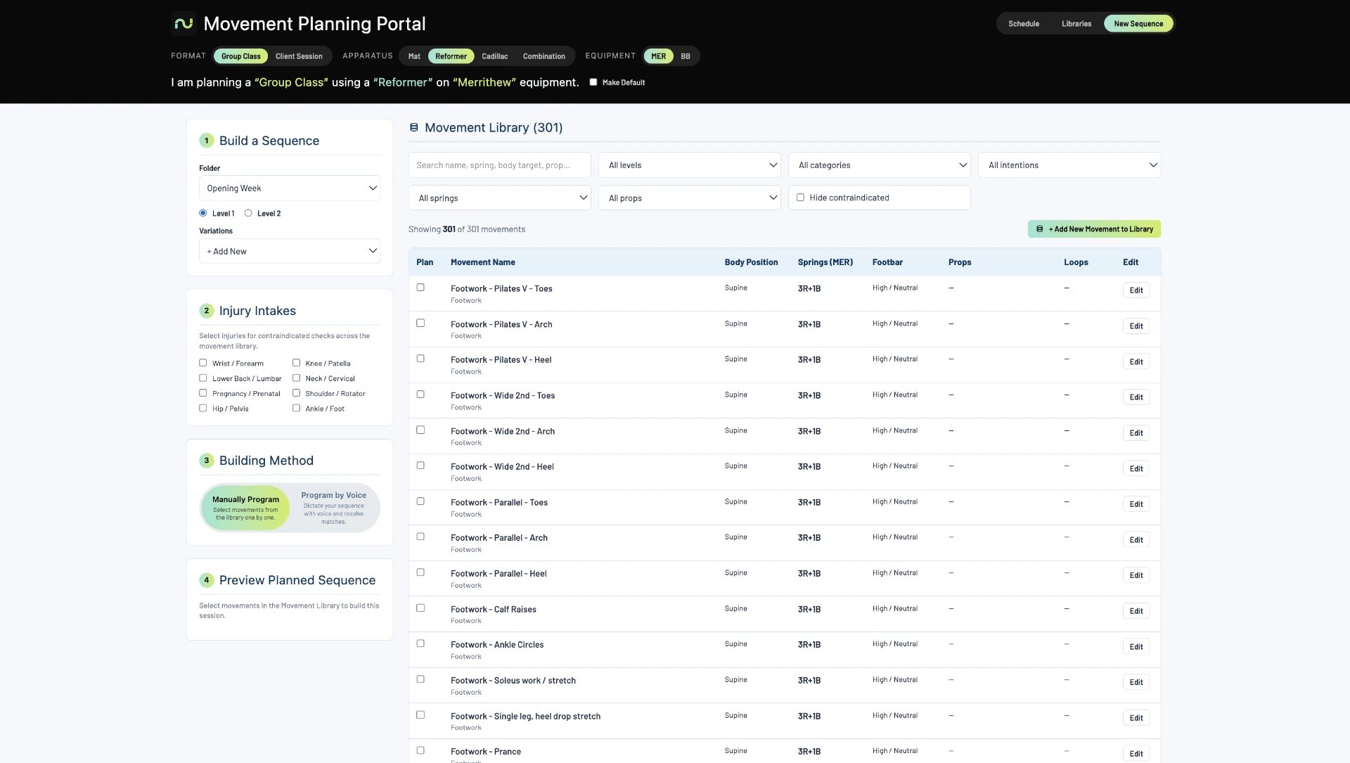This screenshot has height=763, width=1350.
Task: Check Pregnancy / Prenatal option
Action: pyautogui.click(x=203, y=393)
